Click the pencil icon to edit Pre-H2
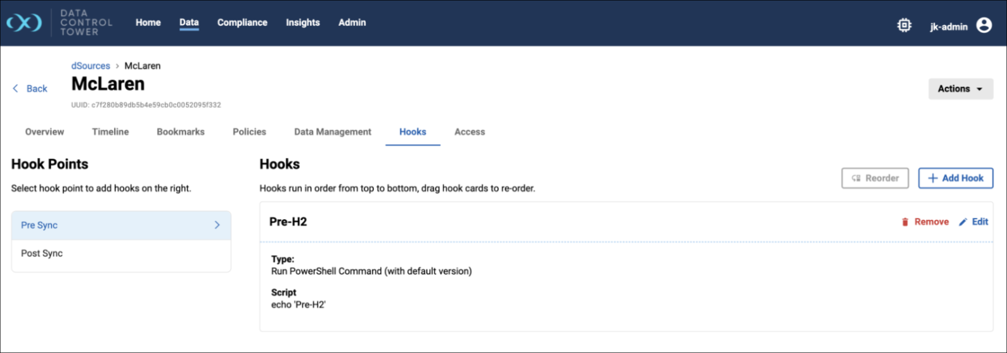 (963, 222)
